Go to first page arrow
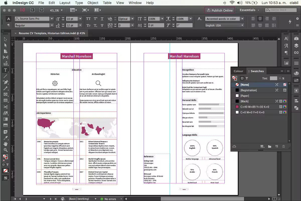 (x=15, y=199)
